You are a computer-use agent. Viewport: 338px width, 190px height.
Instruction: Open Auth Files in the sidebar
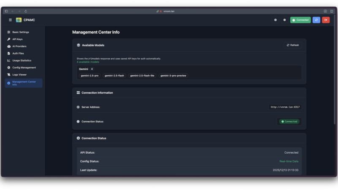(x=18, y=53)
